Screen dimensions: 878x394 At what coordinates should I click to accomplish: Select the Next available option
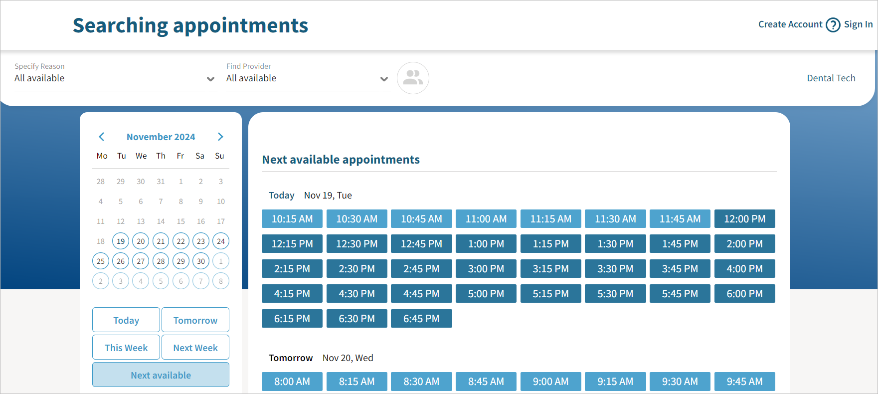click(161, 375)
